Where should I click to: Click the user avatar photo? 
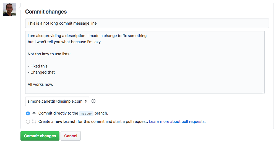(x=9, y=10)
